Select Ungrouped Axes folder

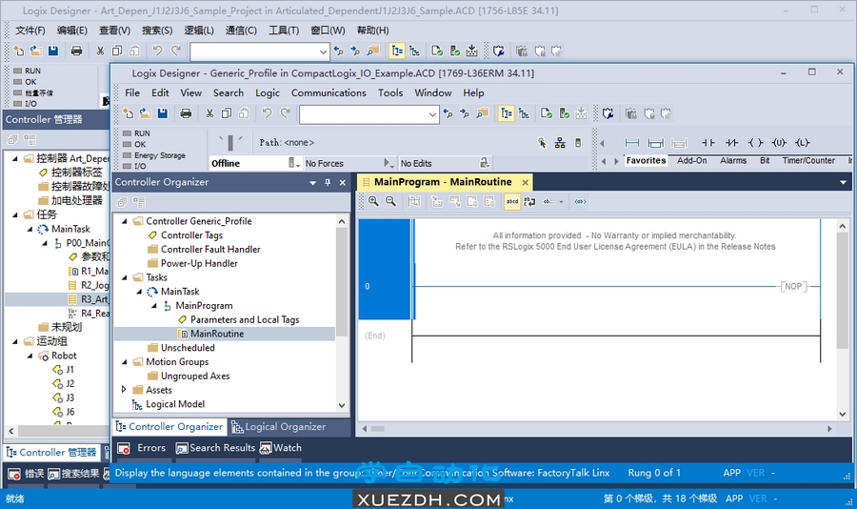(195, 376)
